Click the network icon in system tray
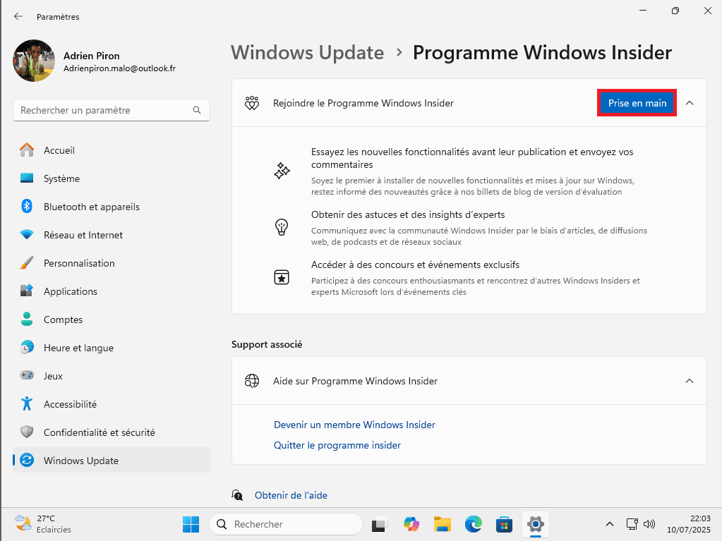The width and height of the screenshot is (722, 541). pyautogui.click(x=632, y=524)
